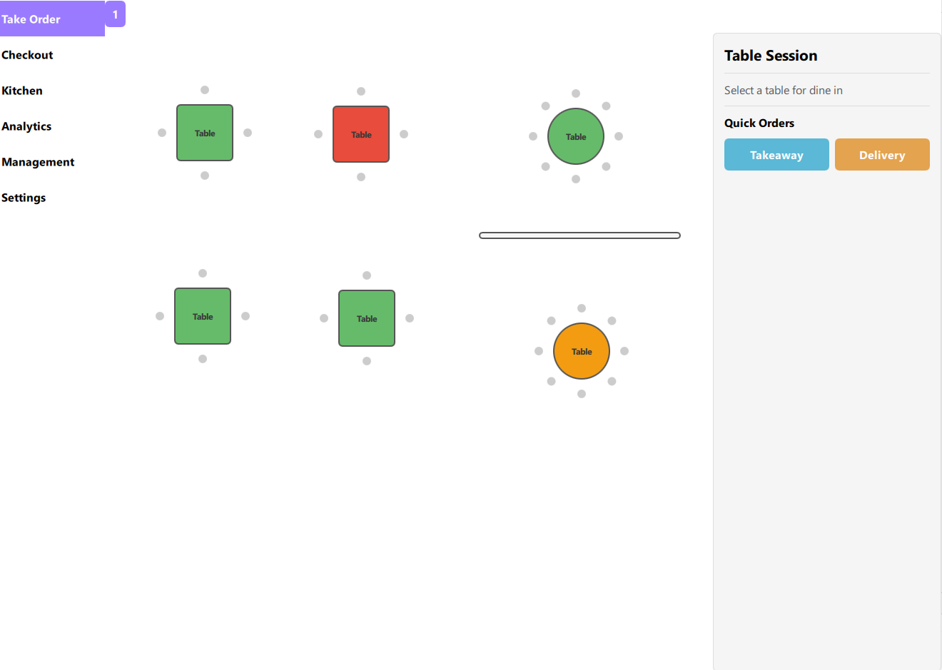Select the green round table

[x=576, y=136]
